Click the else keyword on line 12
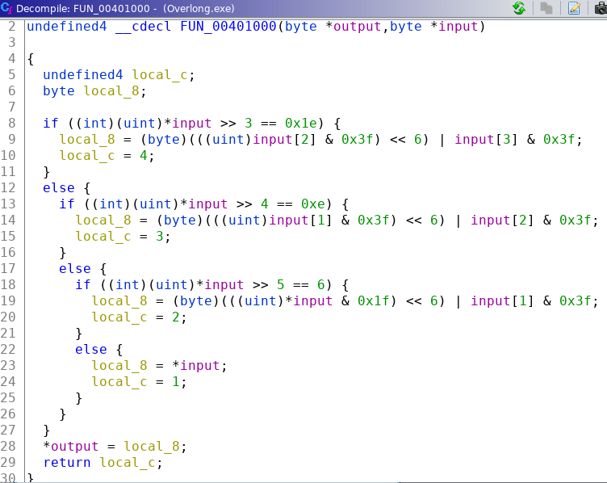607x483 pixels. pos(59,188)
